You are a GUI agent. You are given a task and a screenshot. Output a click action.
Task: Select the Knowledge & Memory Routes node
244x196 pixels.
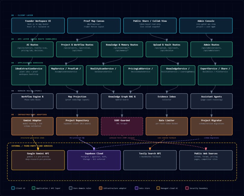click(122, 49)
